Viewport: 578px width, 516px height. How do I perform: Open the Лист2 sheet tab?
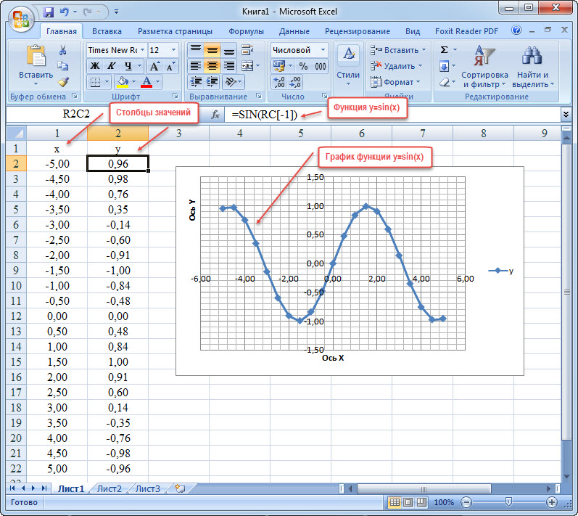coord(109,488)
